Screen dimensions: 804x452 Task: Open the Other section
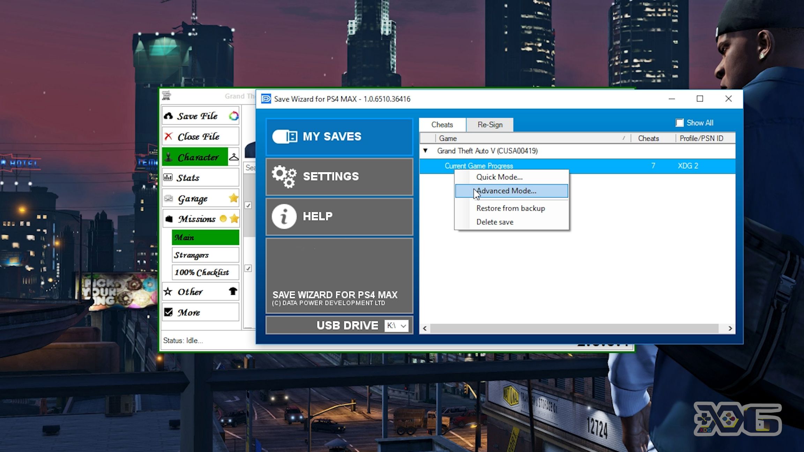(x=201, y=291)
